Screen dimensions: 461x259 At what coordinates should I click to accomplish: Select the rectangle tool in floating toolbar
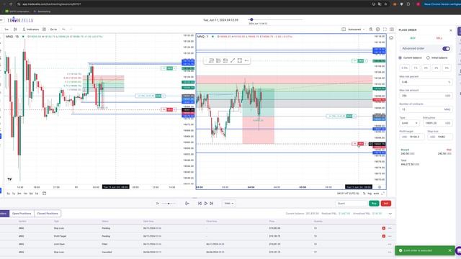point(240,60)
